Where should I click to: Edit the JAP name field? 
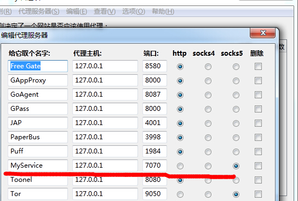(x=38, y=123)
